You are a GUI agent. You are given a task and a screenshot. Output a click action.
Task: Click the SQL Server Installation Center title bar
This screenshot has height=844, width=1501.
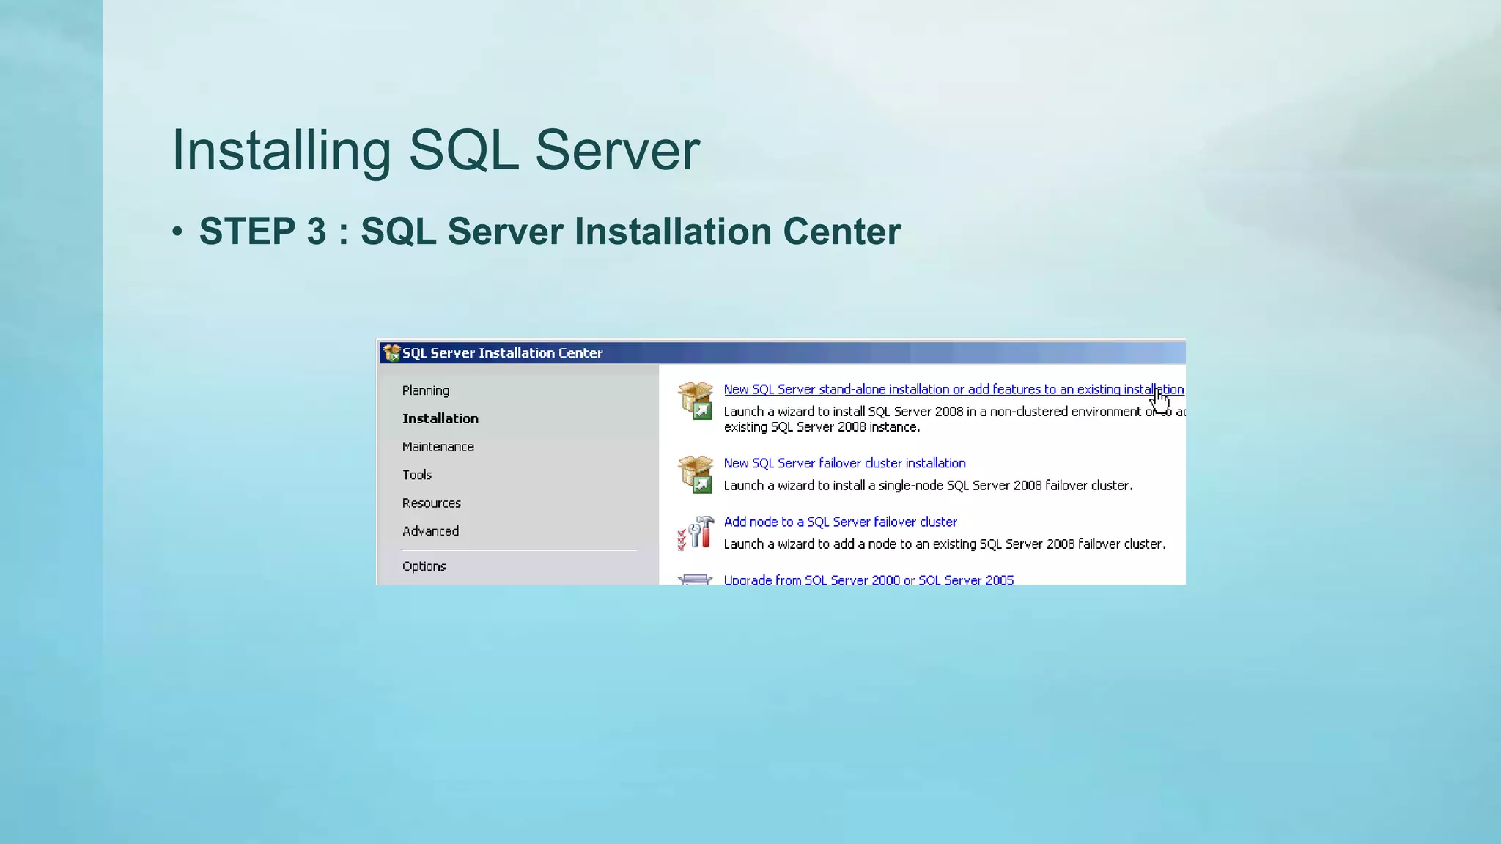(x=782, y=352)
